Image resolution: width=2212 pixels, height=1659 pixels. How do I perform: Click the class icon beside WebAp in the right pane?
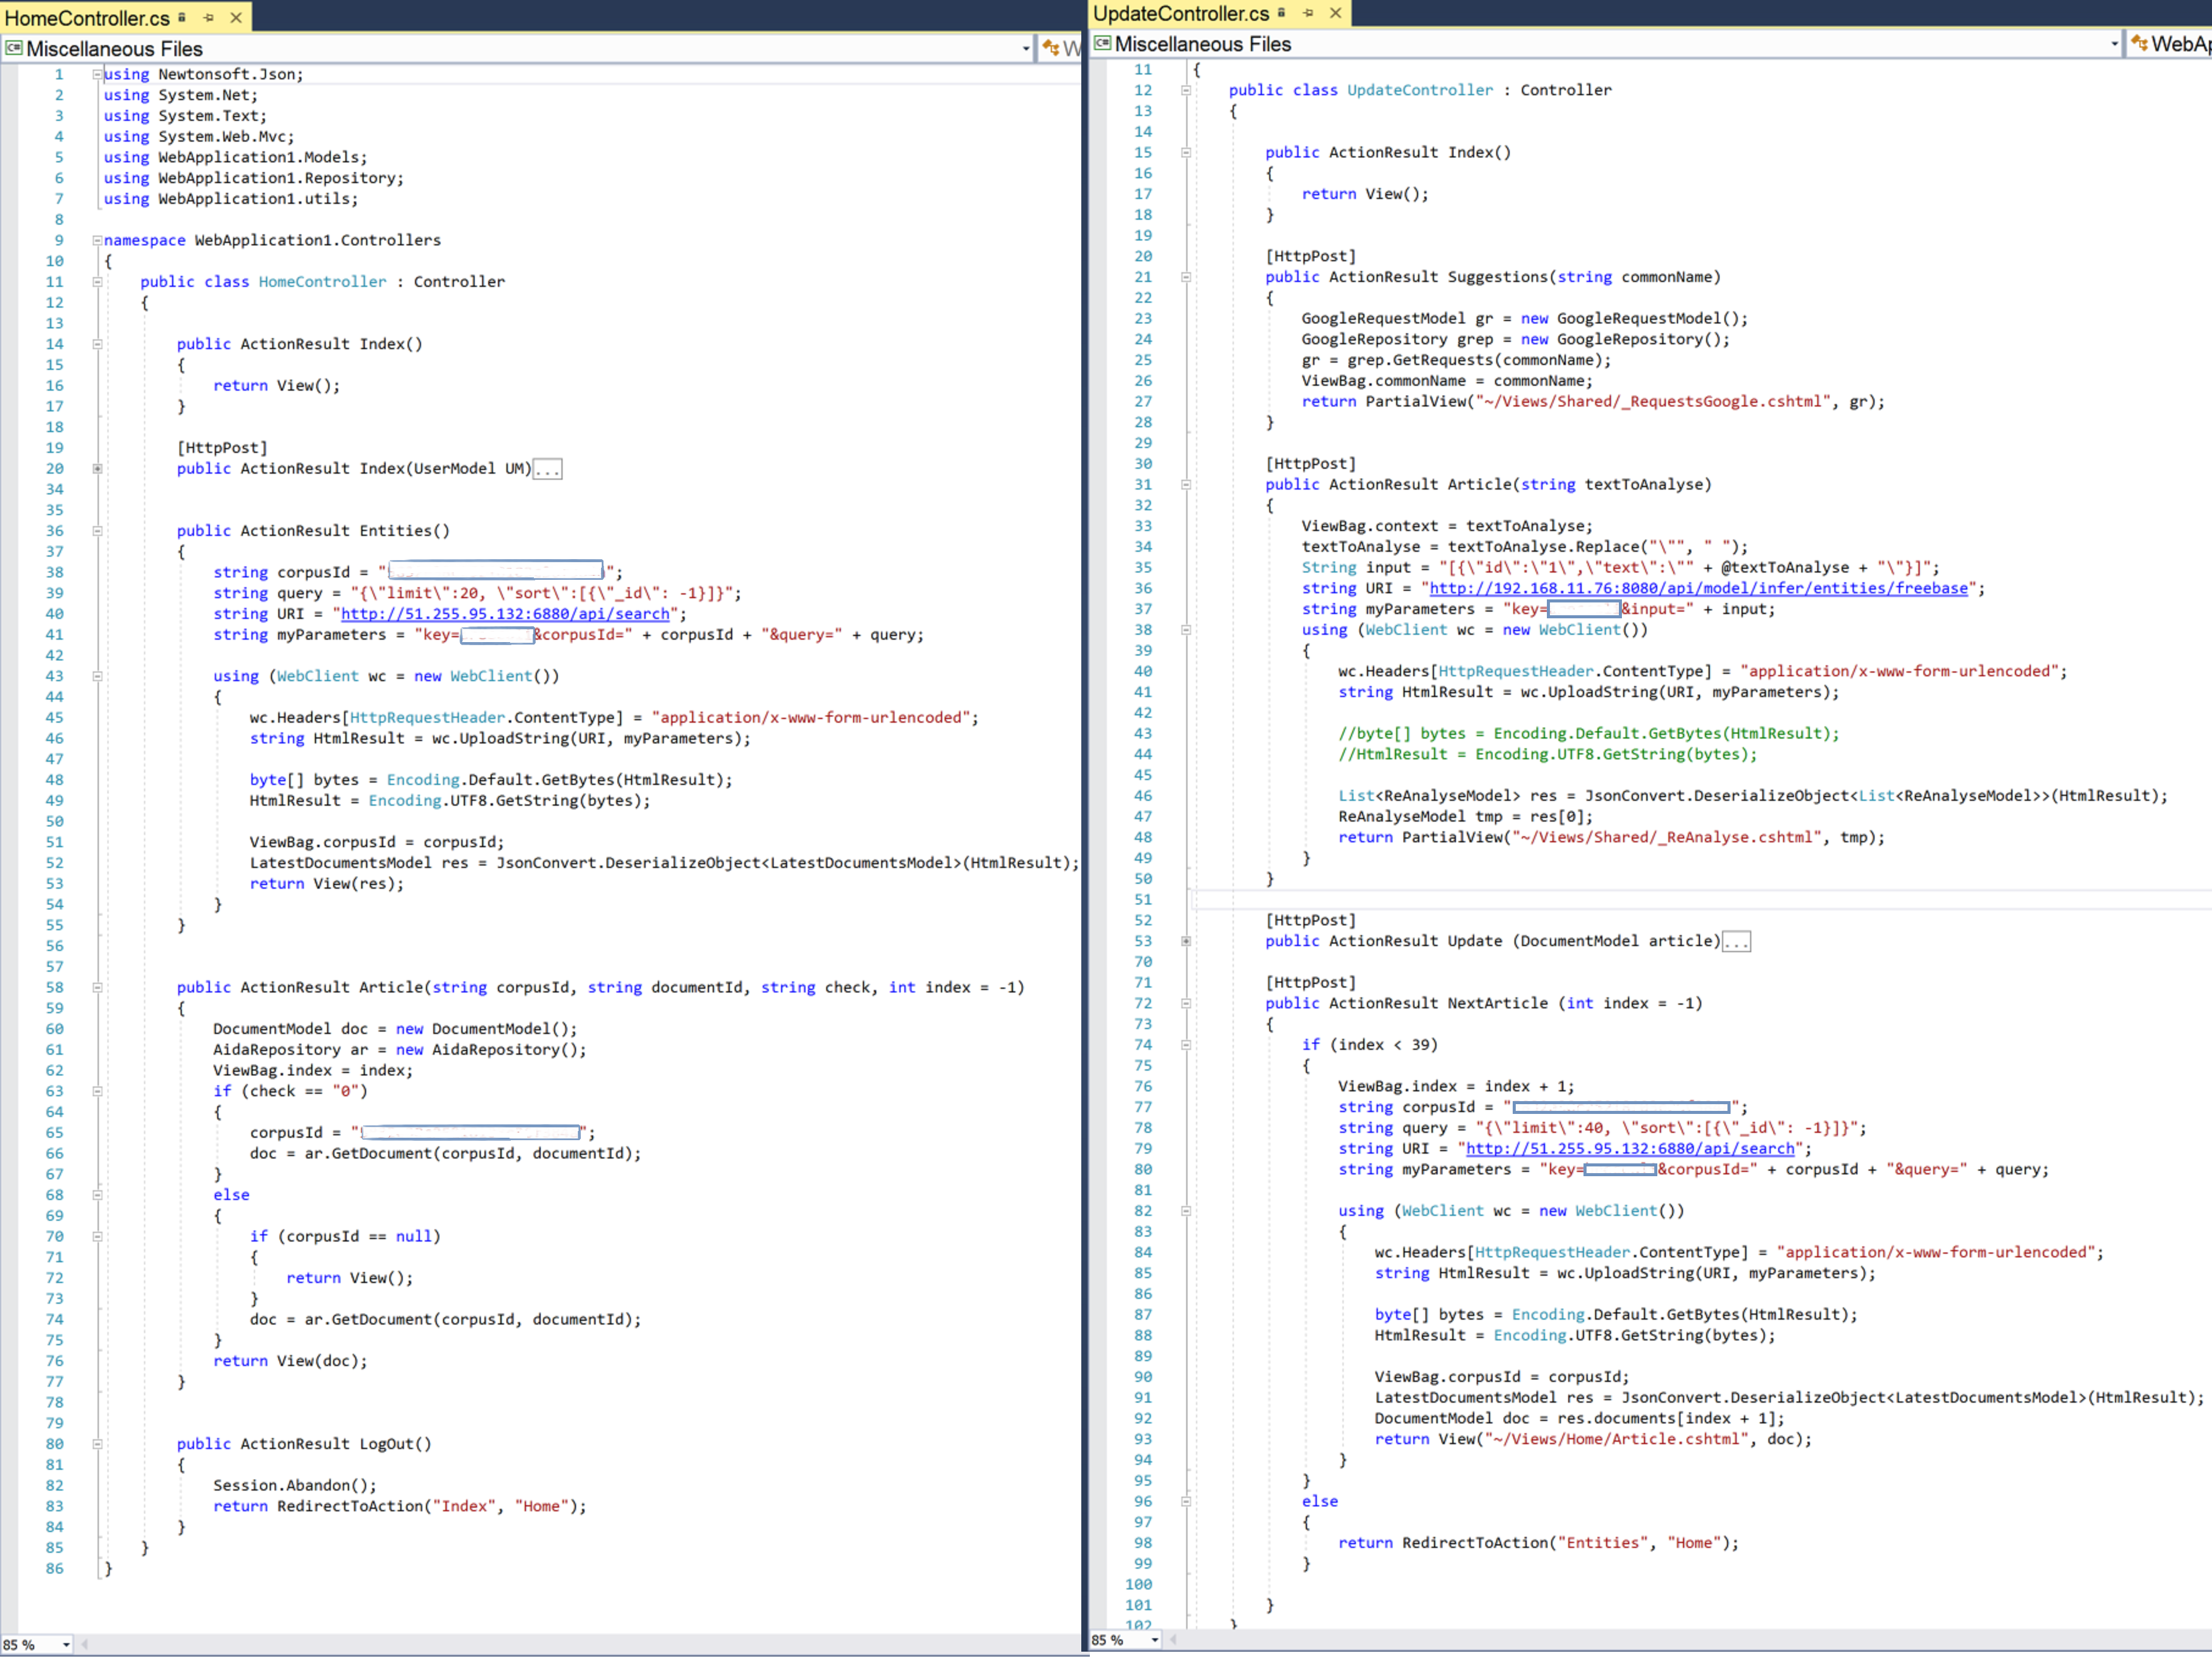click(x=2139, y=43)
